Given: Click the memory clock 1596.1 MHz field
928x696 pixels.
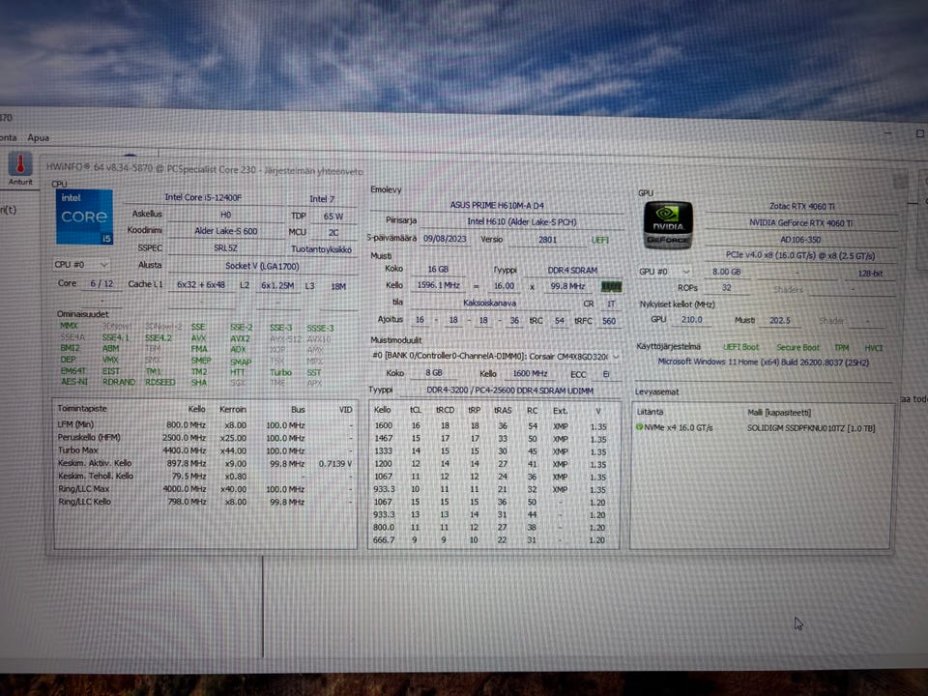Looking at the screenshot, I should click(438, 285).
